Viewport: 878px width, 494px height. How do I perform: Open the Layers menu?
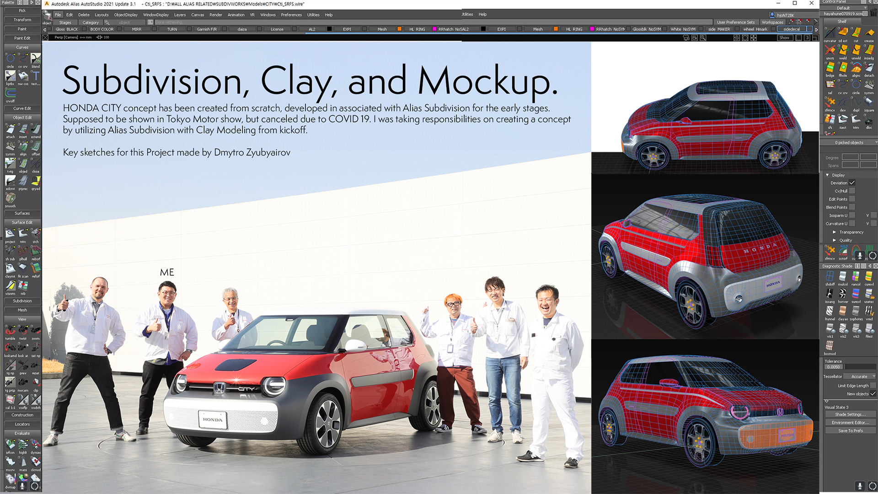pyautogui.click(x=180, y=15)
